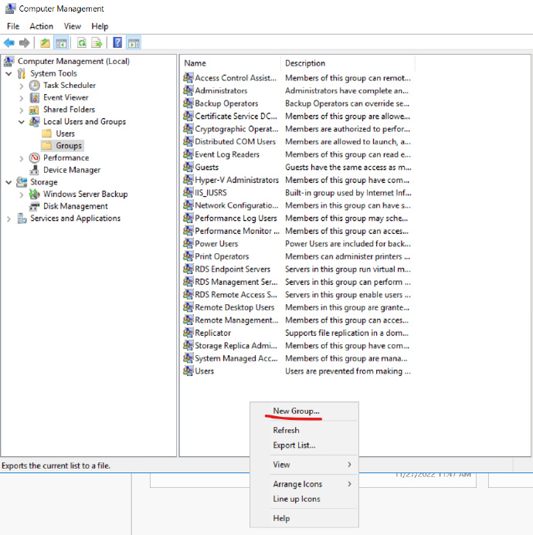533x535 pixels.
Task: Click the Storage icon in tree
Action: [x=22, y=182]
